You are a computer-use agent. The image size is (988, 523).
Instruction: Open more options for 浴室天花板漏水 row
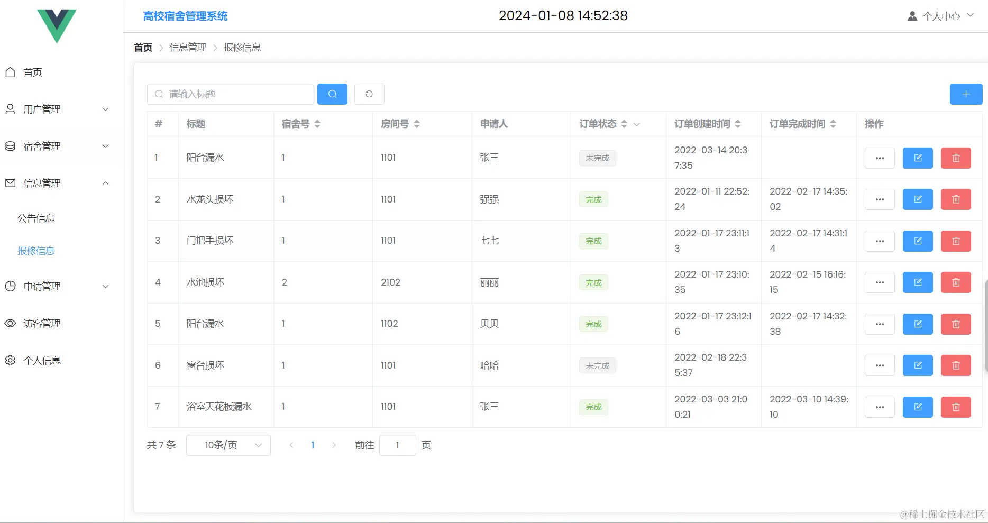[880, 407]
